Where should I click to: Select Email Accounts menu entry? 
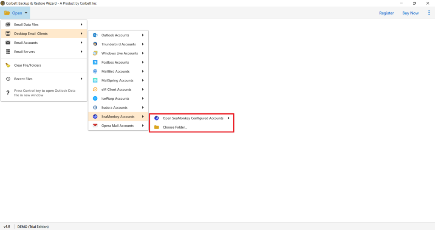tap(44, 43)
